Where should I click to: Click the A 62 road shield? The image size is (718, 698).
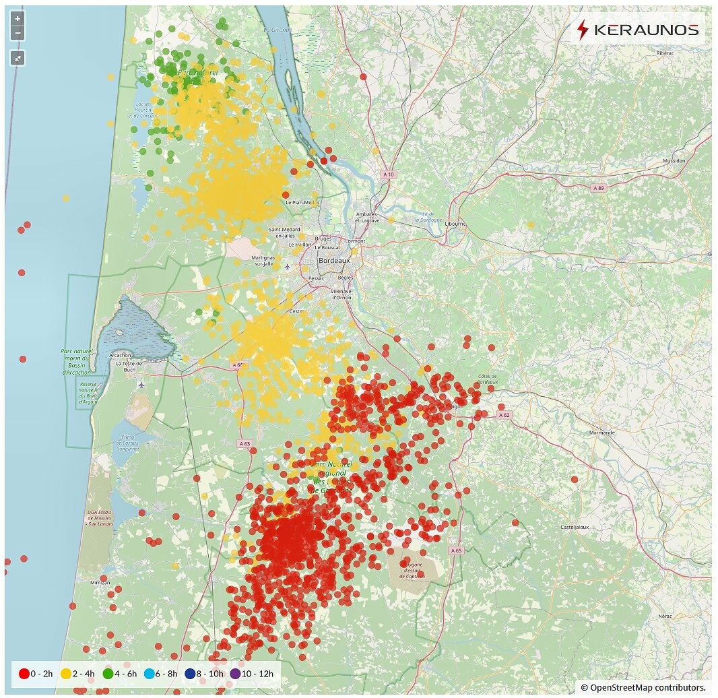(x=503, y=416)
